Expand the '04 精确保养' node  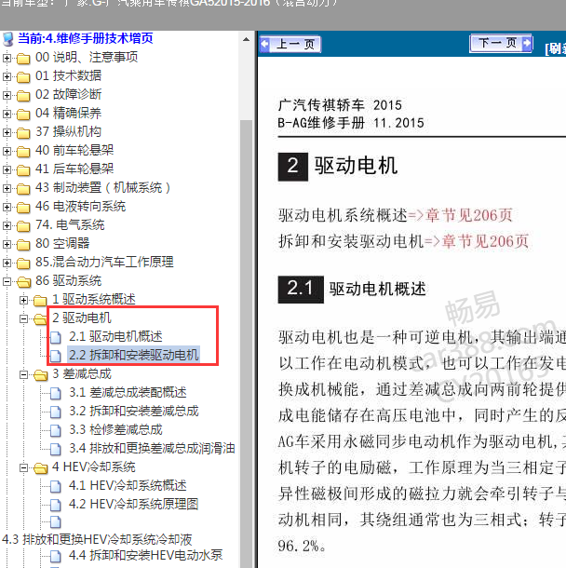pos(7,114)
